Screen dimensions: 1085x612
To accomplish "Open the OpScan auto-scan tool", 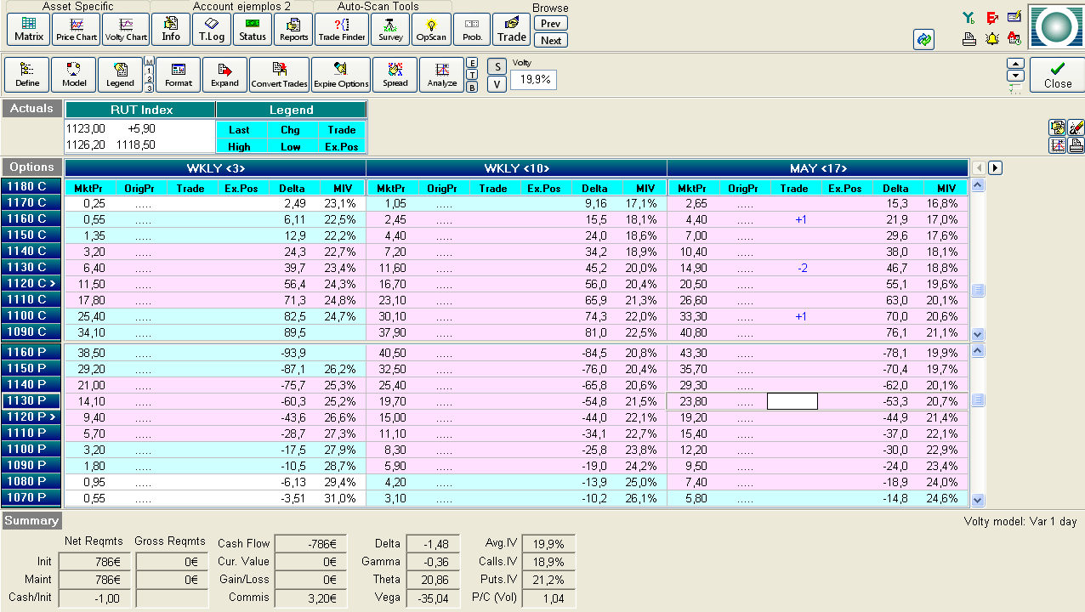I will (431, 29).
